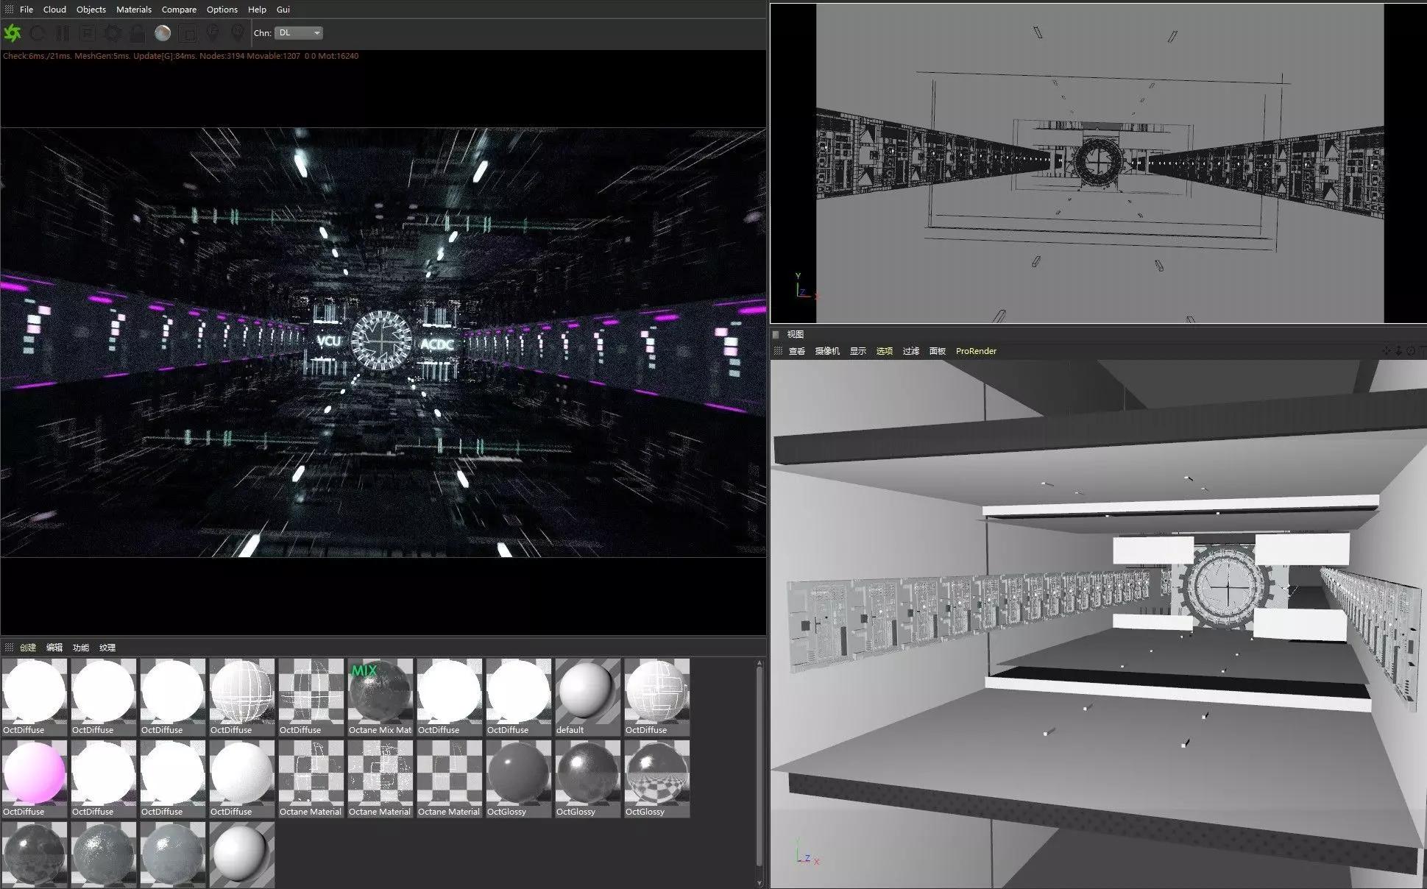Click the focus picker pin icon

213,33
